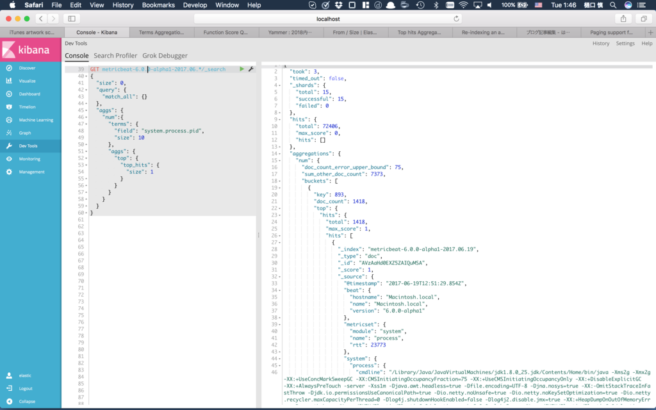Open Dashboard in the Kibana sidebar
This screenshot has width=656, height=410.
pos(31,94)
